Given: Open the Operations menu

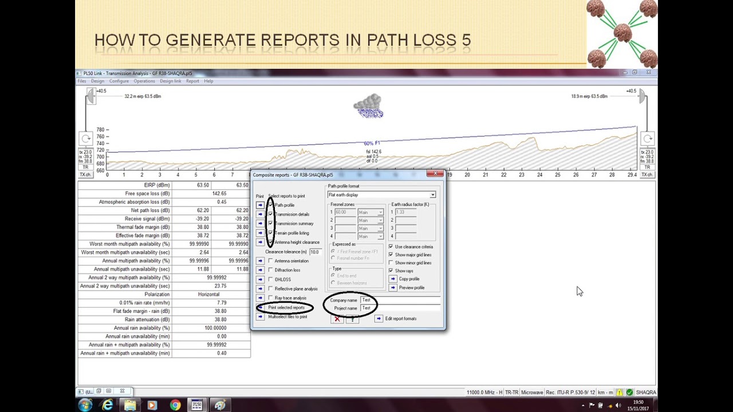Looking at the screenshot, I should coord(144,81).
